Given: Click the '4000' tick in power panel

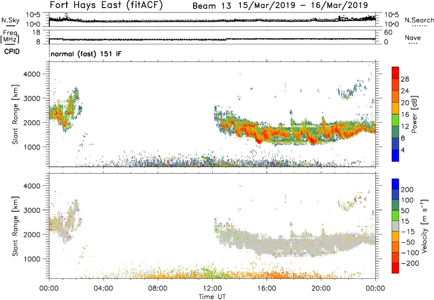Looking at the screenshot, I should [x=31, y=74].
